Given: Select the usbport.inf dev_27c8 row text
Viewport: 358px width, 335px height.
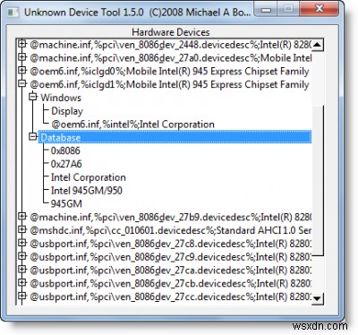Looking at the screenshot, I should [x=170, y=244].
